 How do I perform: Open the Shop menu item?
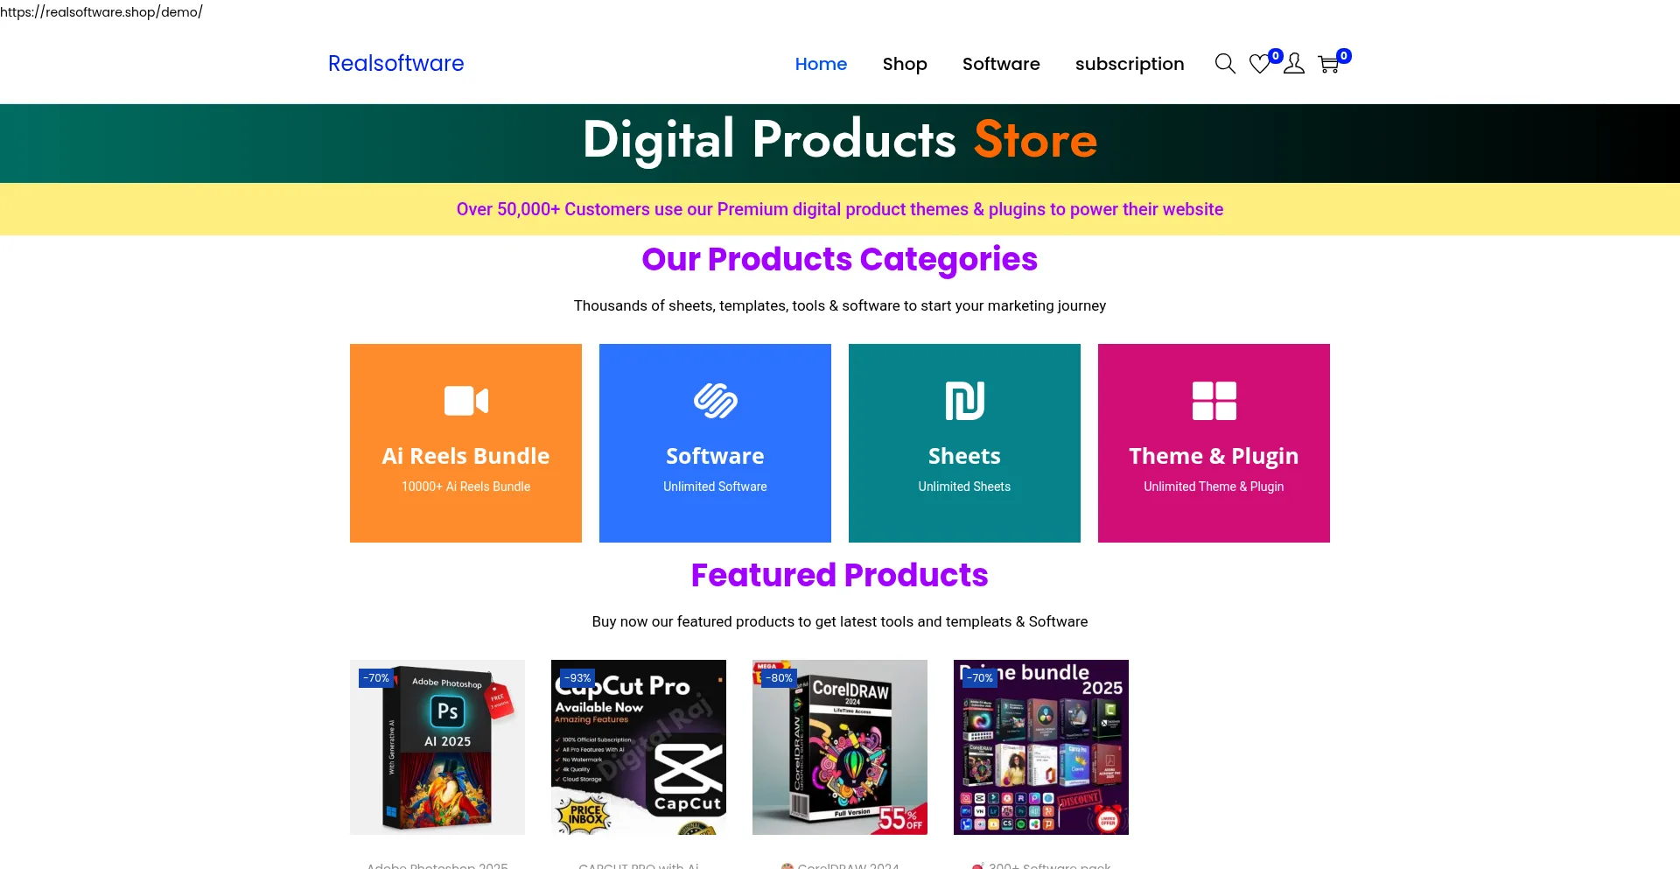(x=905, y=64)
